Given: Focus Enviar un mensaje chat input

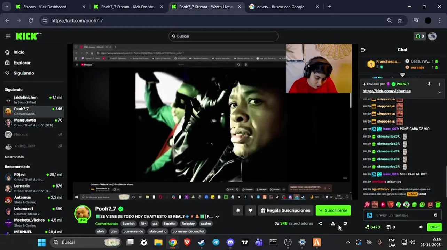Looking at the screenshot, I should (402, 215).
